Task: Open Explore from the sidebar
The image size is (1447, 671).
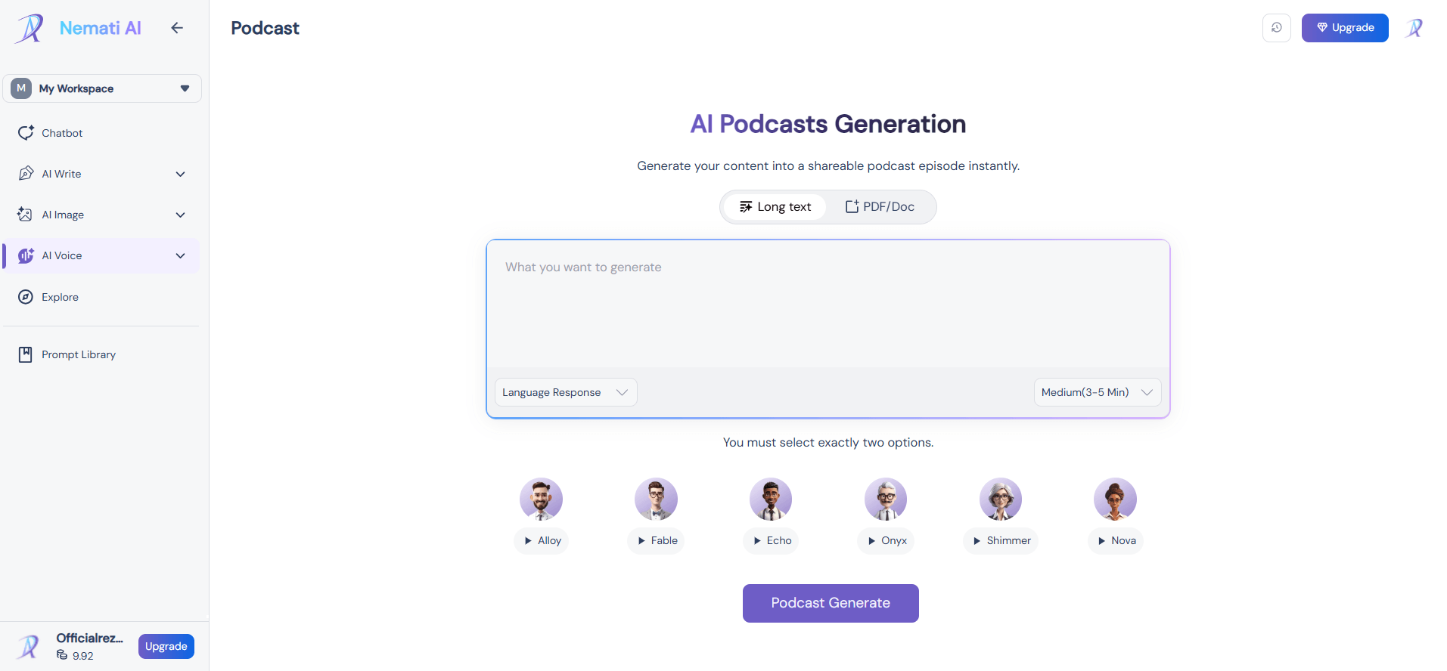Action: (x=102, y=297)
